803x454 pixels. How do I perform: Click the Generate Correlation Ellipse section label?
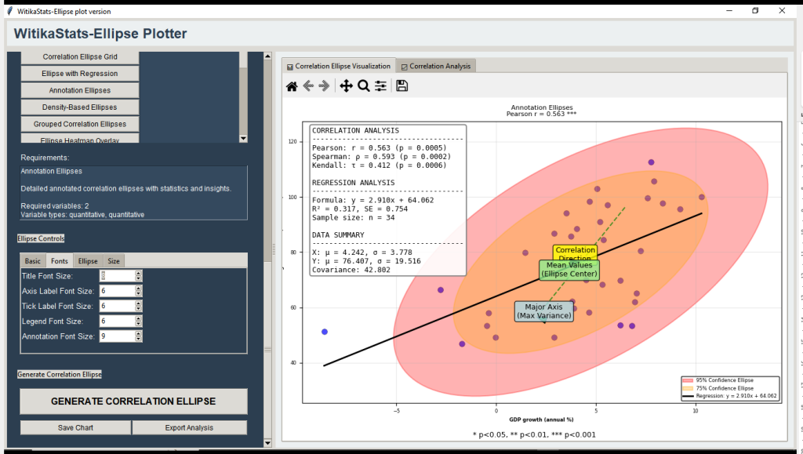(x=60, y=375)
